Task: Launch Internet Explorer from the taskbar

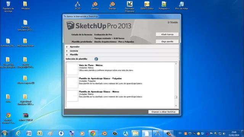Action: (x=18, y=134)
